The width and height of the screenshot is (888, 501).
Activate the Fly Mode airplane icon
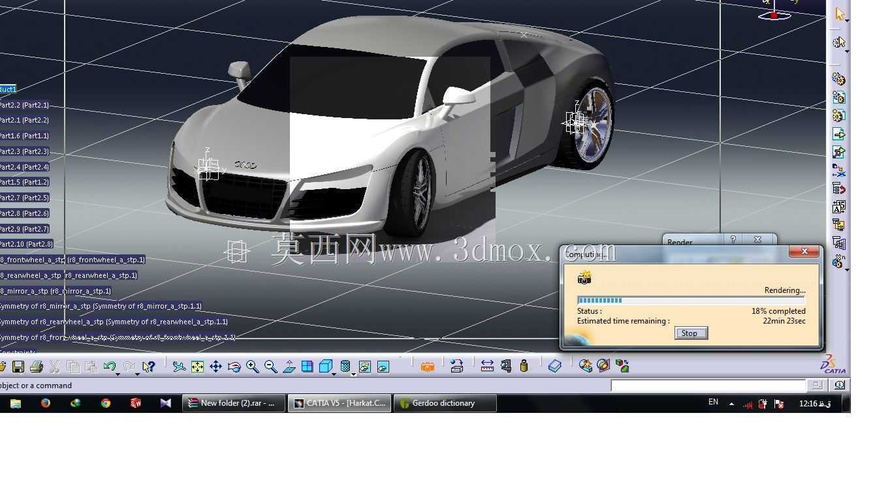click(179, 367)
